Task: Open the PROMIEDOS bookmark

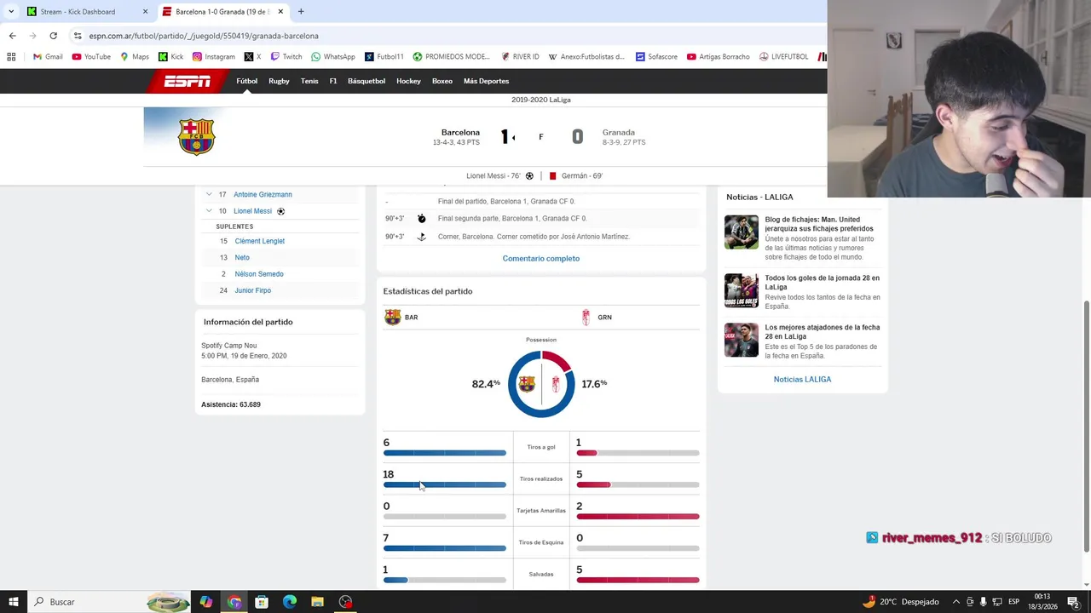Action: pos(452,57)
